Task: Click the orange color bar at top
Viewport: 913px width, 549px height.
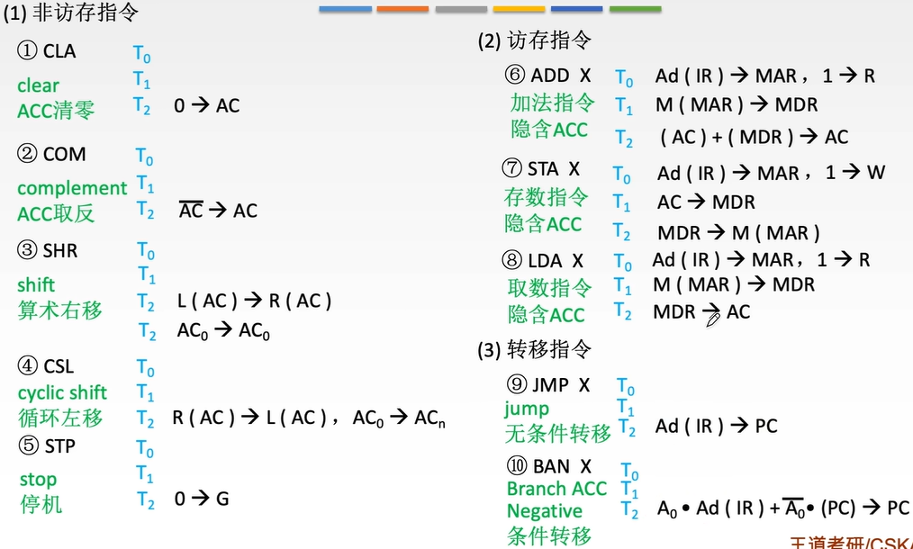Action: (x=402, y=9)
